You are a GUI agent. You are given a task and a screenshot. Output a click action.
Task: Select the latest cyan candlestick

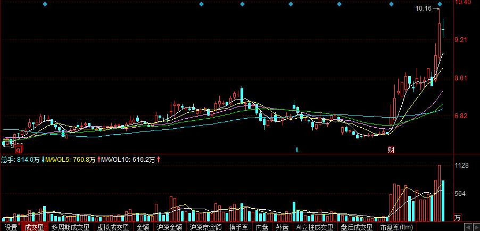(x=443, y=29)
